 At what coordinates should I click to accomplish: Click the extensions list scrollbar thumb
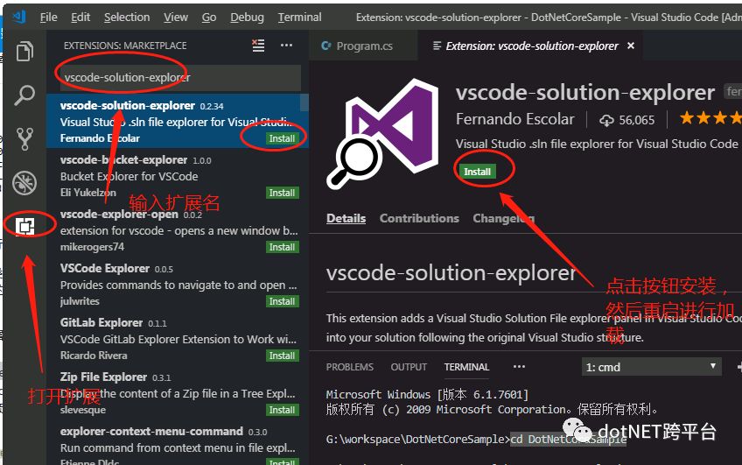(304, 102)
